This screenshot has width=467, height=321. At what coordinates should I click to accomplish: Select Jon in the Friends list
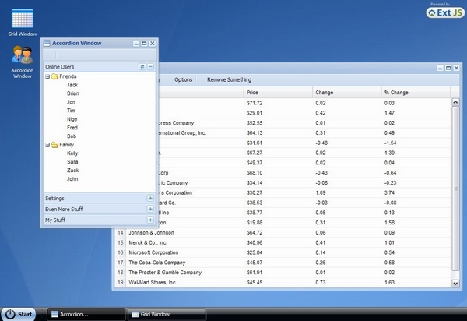71,102
